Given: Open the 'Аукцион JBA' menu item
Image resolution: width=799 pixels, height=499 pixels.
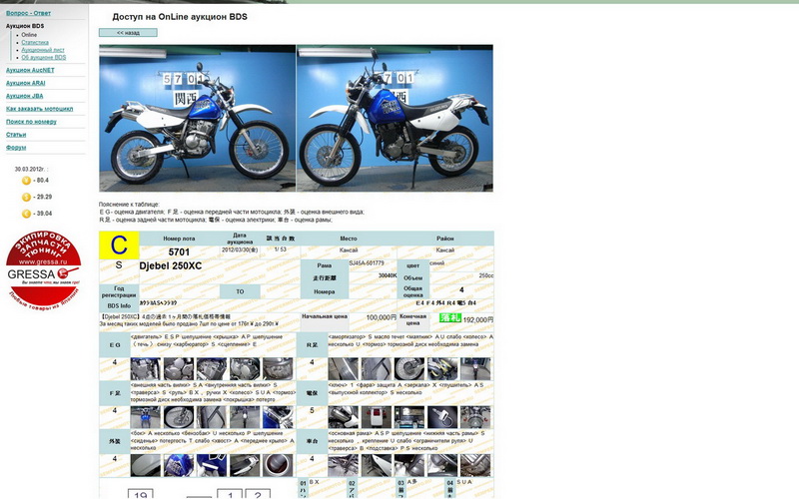Looking at the screenshot, I should [24, 96].
